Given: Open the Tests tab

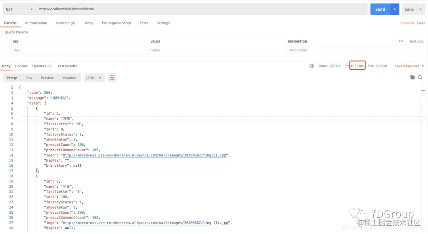Looking at the screenshot, I should pos(144,23).
